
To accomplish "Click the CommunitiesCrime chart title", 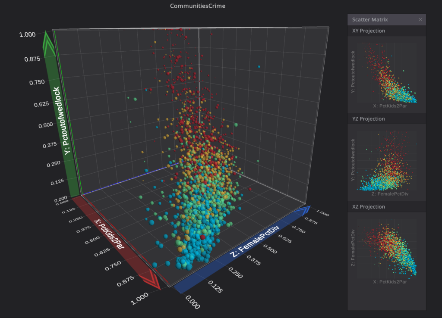I will pyautogui.click(x=198, y=6).
